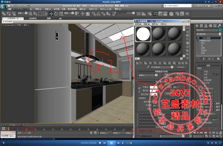Click the Select and Link icon
Screen dimensions: 223x146
pyautogui.click(x=4, y=14)
